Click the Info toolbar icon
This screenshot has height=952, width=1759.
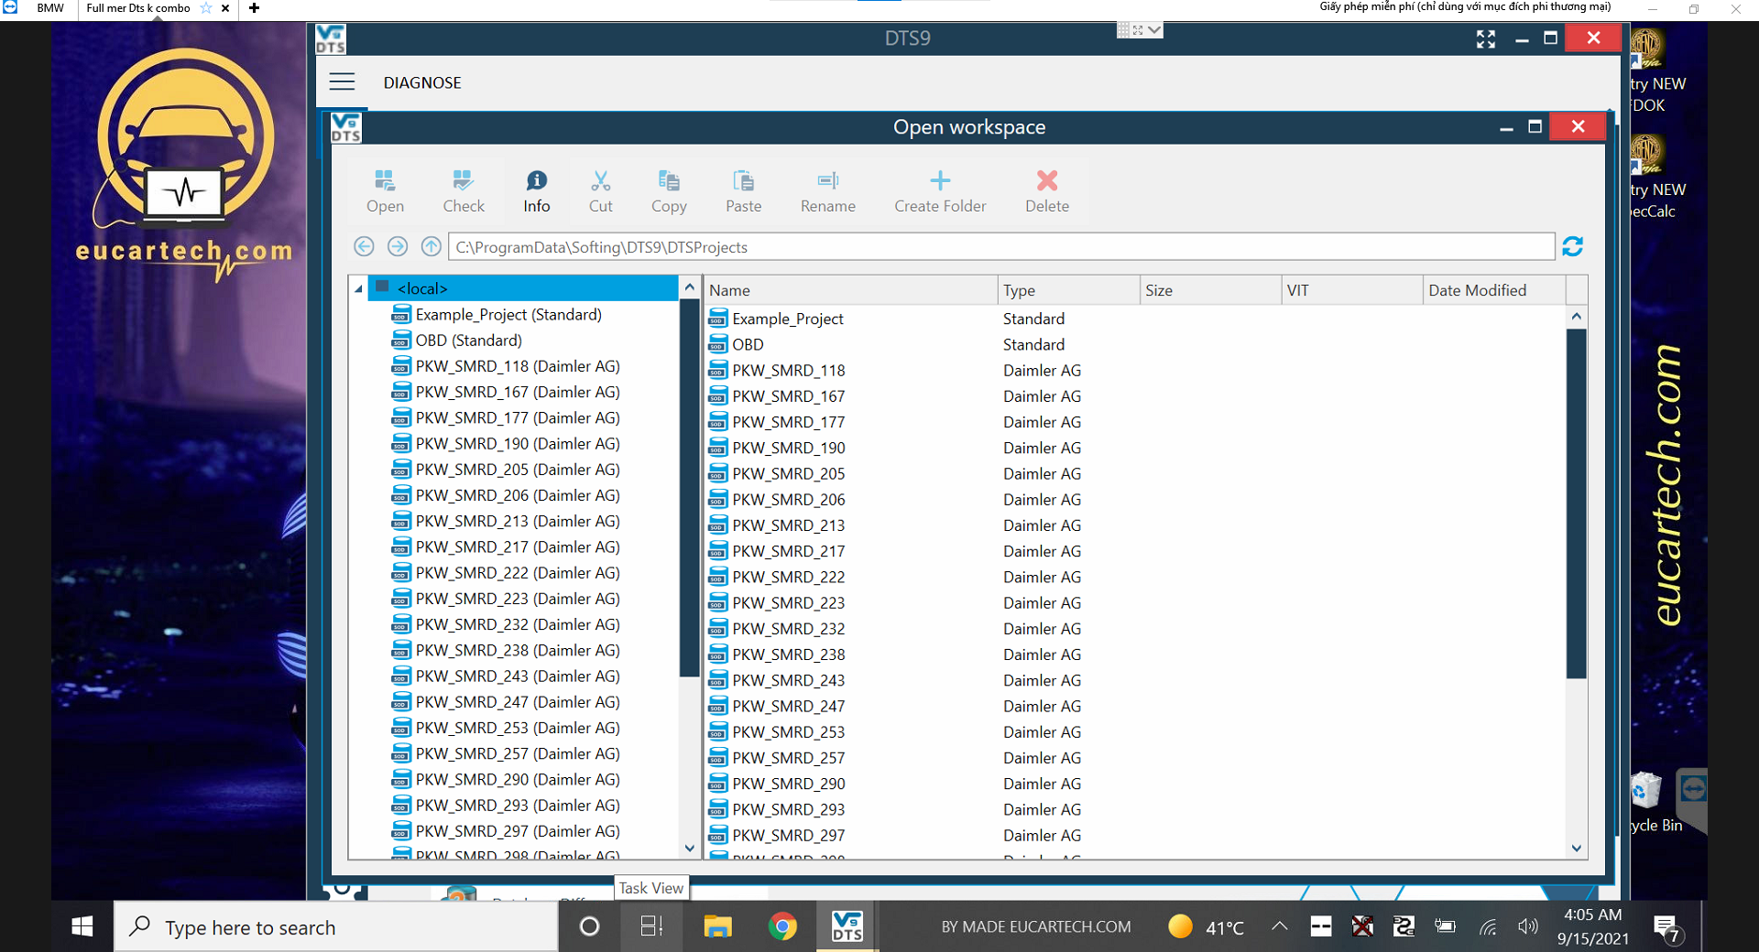point(537,180)
